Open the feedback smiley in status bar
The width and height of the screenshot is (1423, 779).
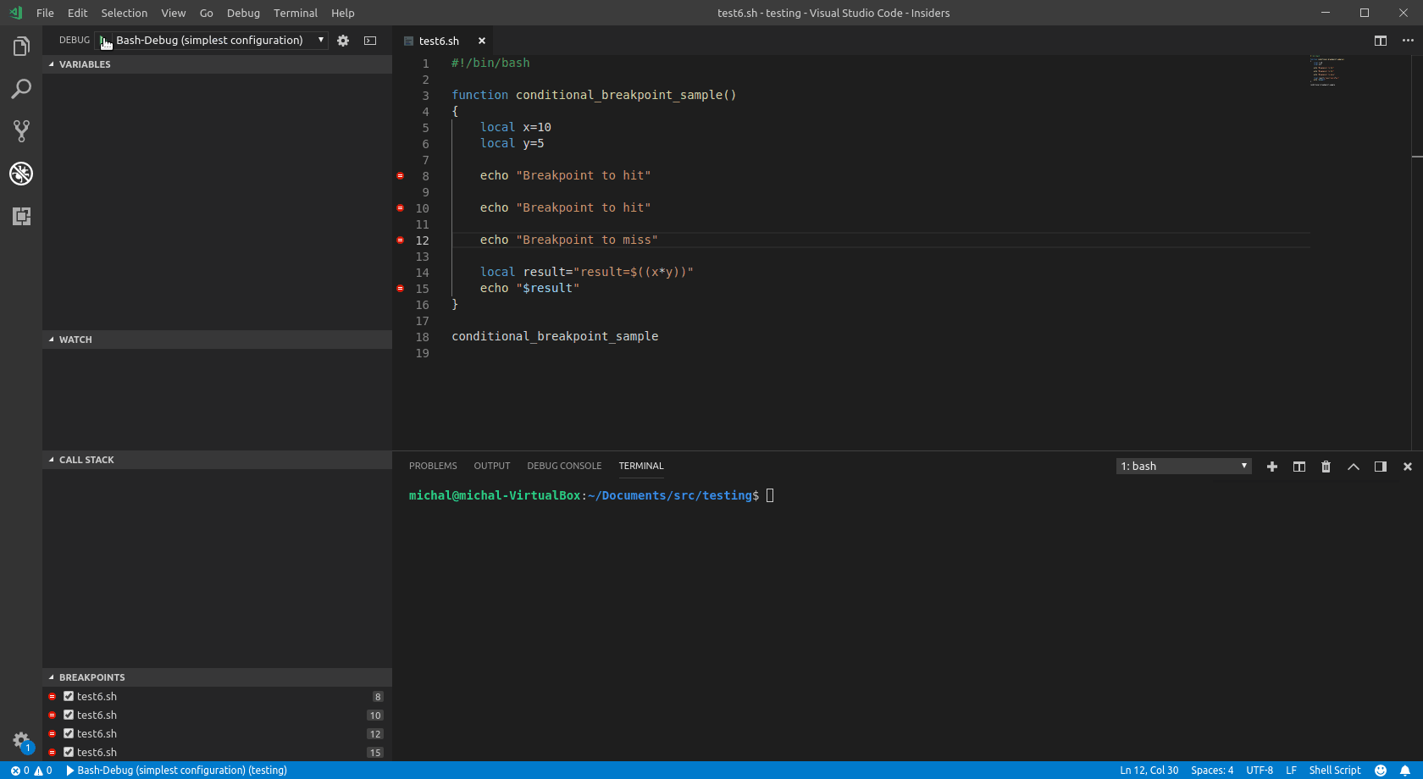point(1381,771)
